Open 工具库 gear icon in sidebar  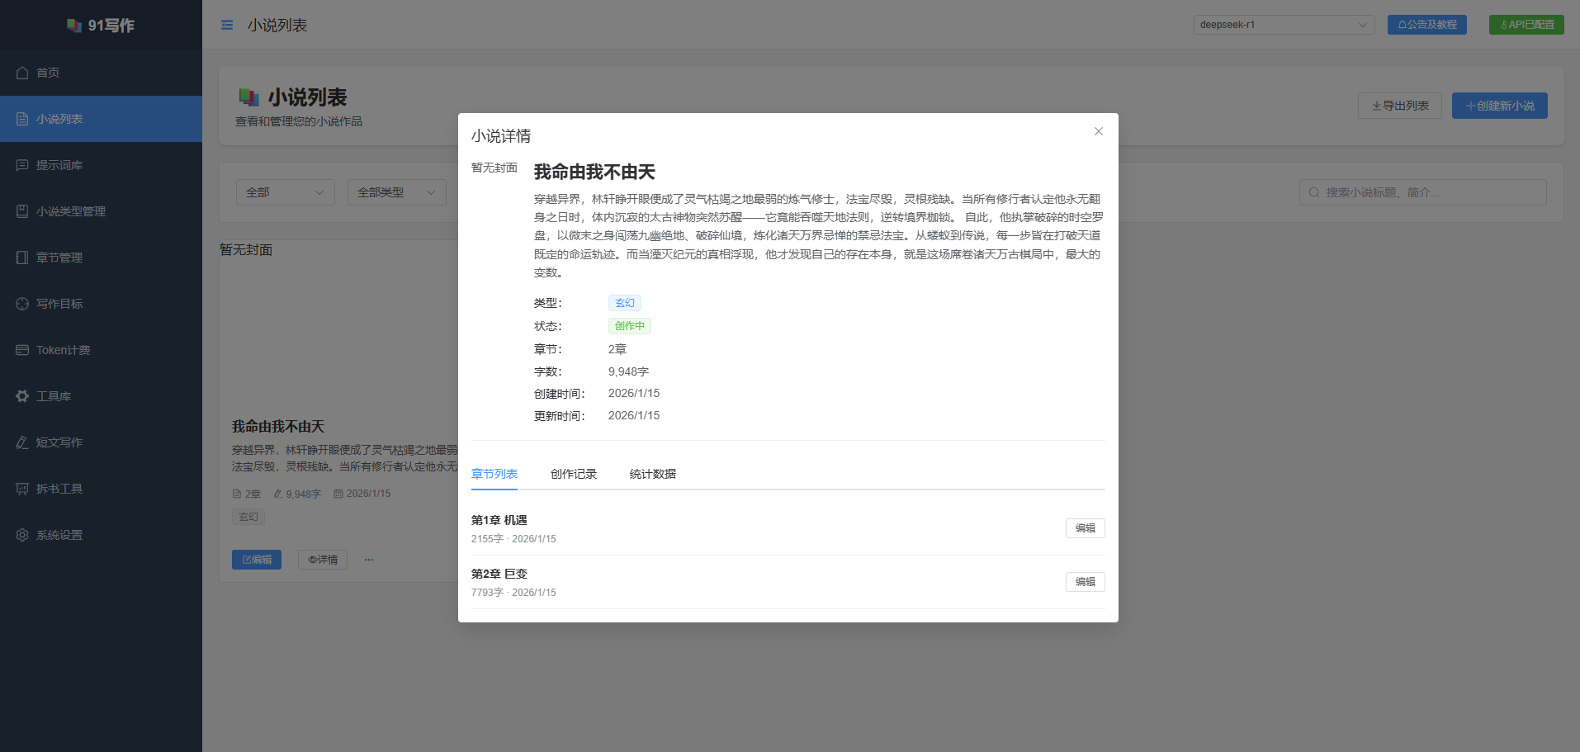[x=22, y=396]
